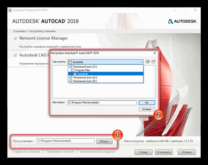Viewport: 208px width, 165px height.
Task: Select 'Локальный диск (E:)' in the list
Action: click(106, 81)
